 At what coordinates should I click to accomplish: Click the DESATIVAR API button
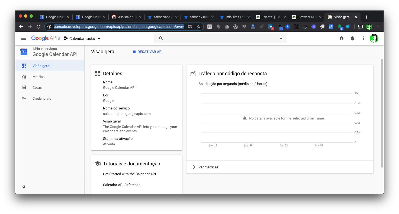pyautogui.click(x=148, y=52)
